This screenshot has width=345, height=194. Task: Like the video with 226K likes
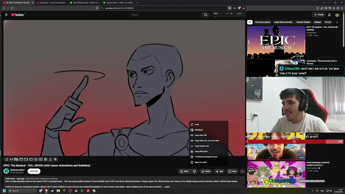[184, 171]
